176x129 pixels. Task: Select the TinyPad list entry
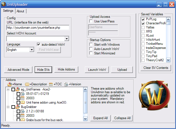[x=151, y=56]
